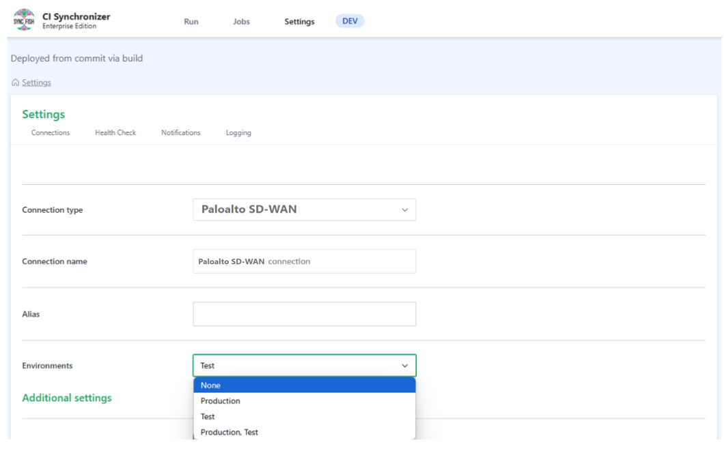Click the Connection name label
Image resolution: width=724 pixels, height=453 pixels.
click(55, 261)
